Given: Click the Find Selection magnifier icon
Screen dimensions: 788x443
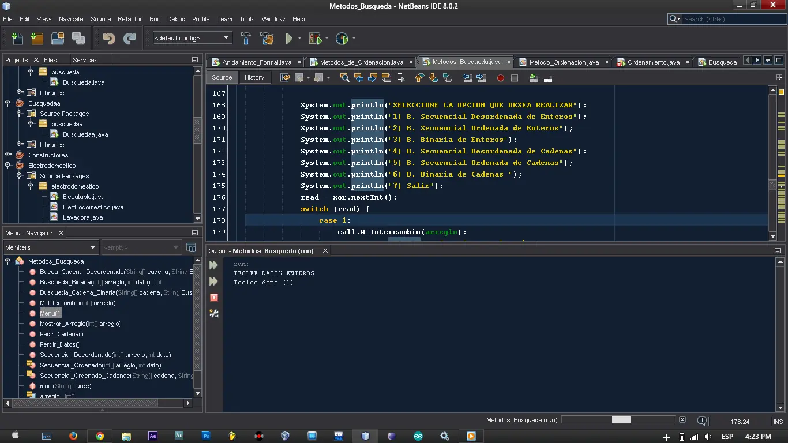Looking at the screenshot, I should tap(344, 77).
